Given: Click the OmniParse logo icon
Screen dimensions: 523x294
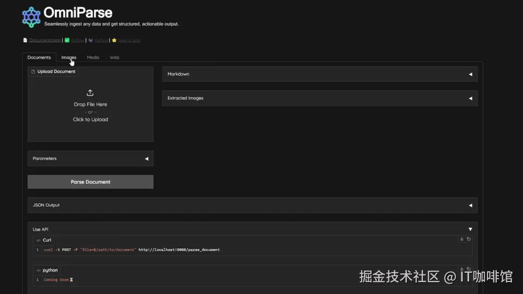Looking at the screenshot, I should tap(32, 17).
